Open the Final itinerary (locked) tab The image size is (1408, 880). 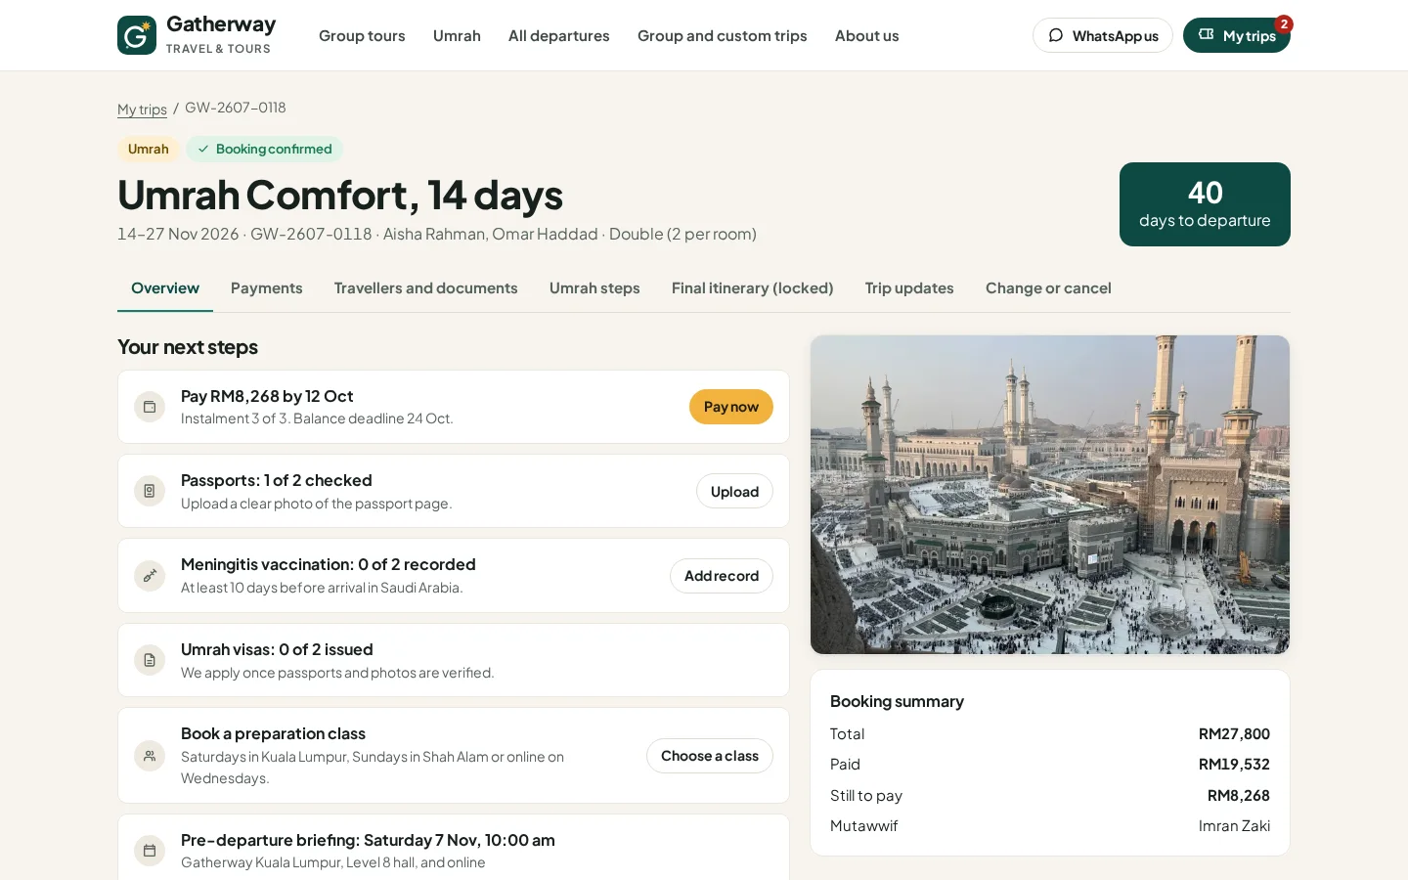click(x=753, y=287)
